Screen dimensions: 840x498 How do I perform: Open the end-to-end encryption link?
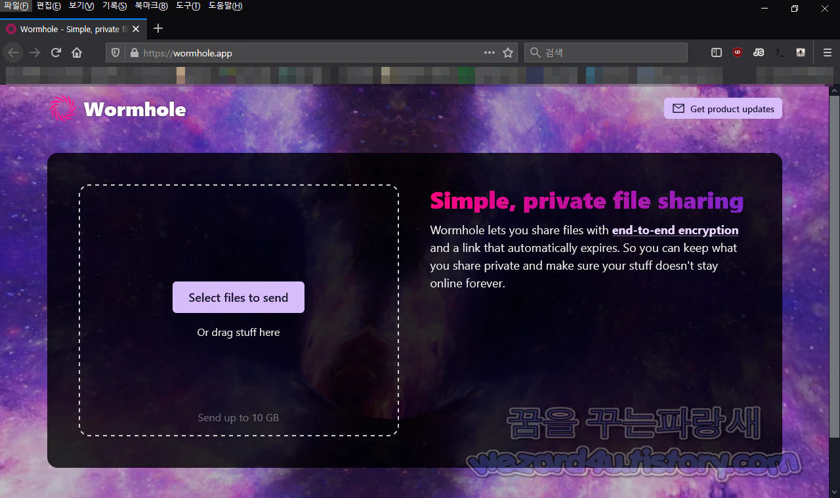(x=675, y=230)
